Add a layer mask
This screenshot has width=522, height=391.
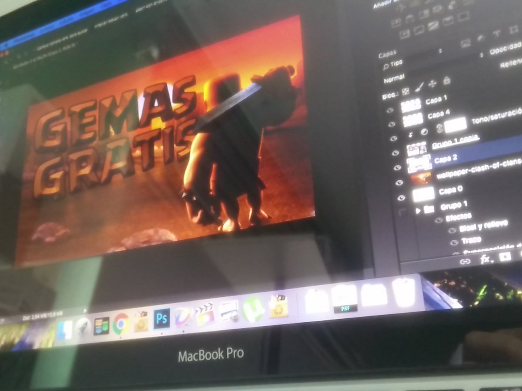coord(505,257)
